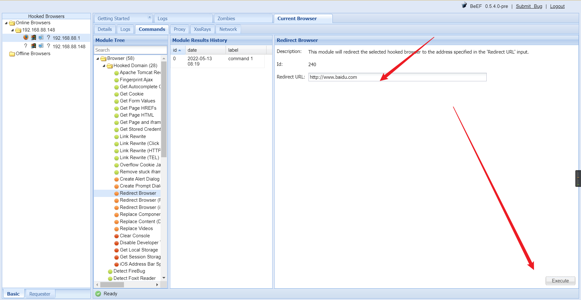Click the green Ready status icon

[98, 294]
